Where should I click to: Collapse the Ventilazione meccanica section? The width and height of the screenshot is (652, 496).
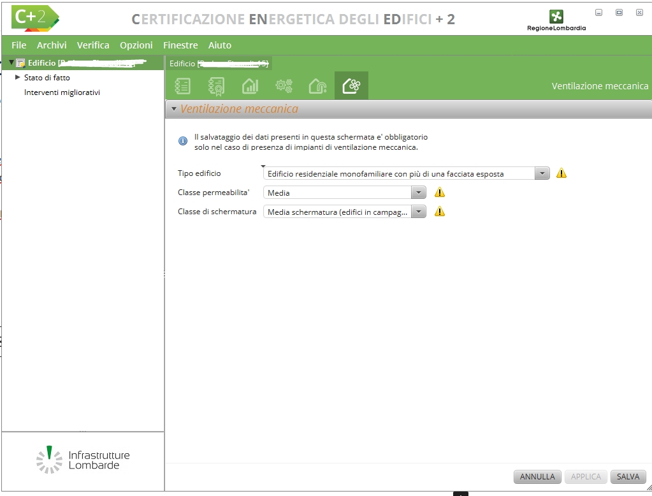(x=174, y=109)
